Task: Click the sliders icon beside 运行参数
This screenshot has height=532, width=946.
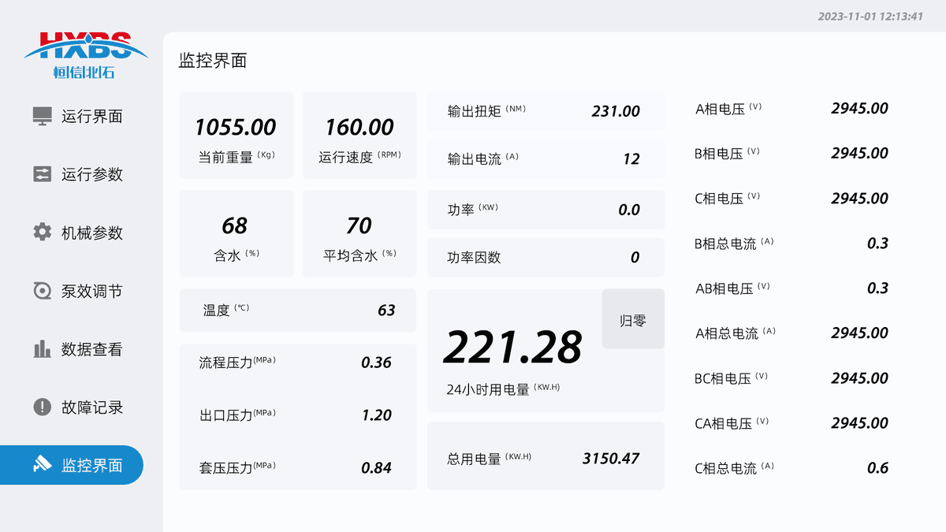Action: (x=42, y=174)
